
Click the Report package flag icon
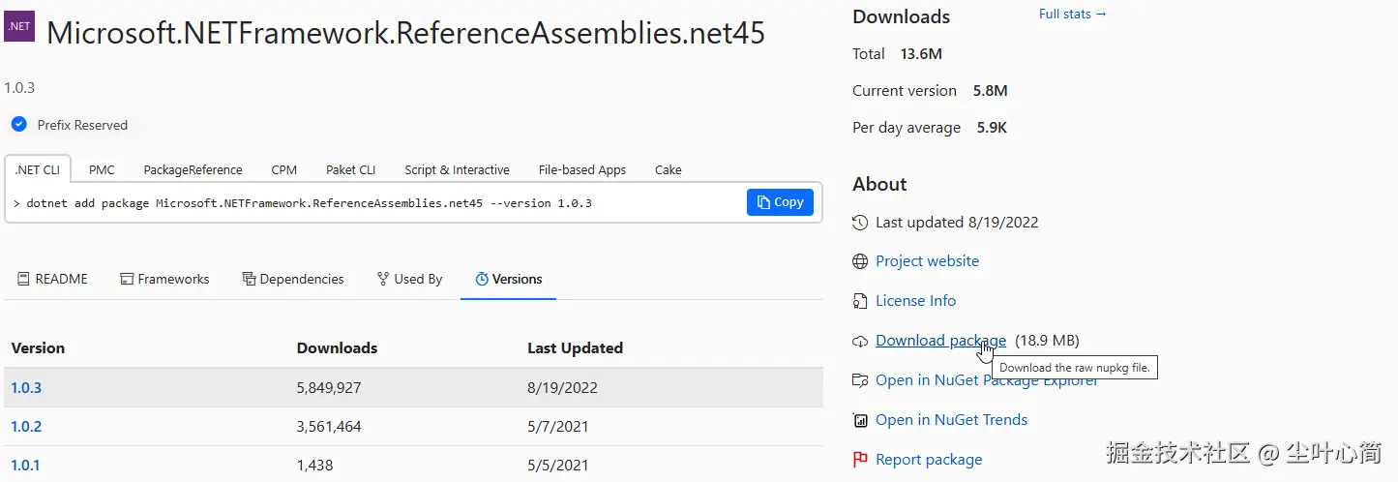pyautogui.click(x=860, y=460)
